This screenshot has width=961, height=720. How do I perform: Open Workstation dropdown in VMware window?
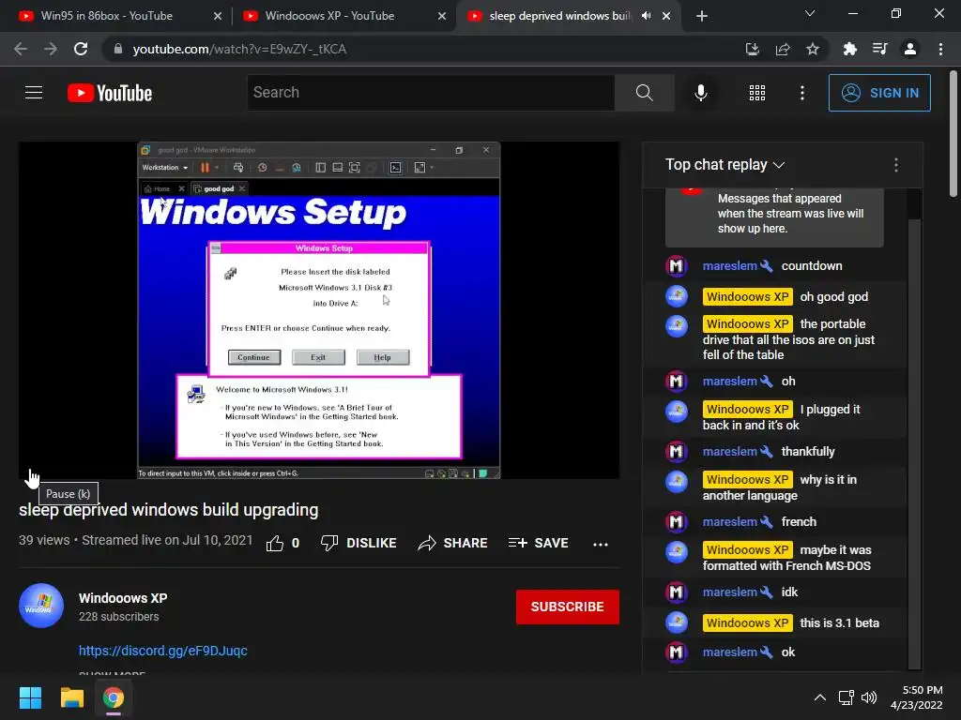(165, 168)
